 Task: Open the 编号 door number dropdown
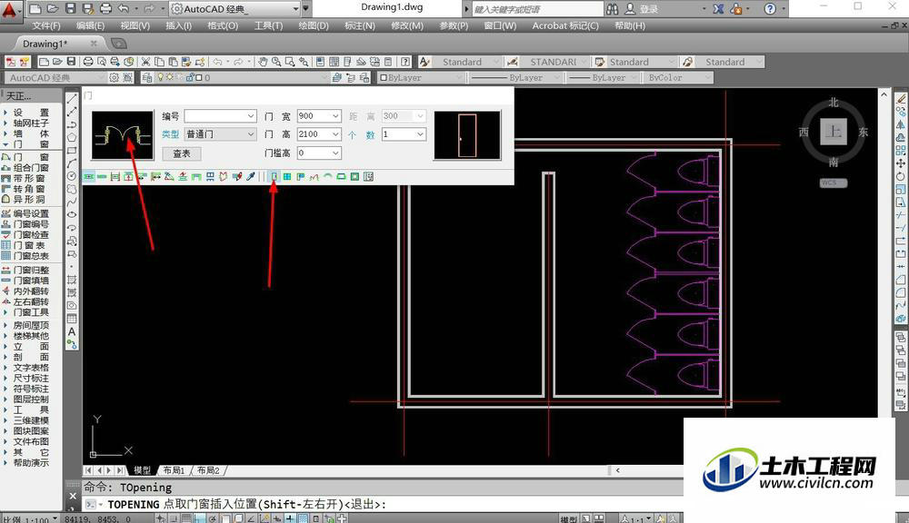pyautogui.click(x=251, y=116)
